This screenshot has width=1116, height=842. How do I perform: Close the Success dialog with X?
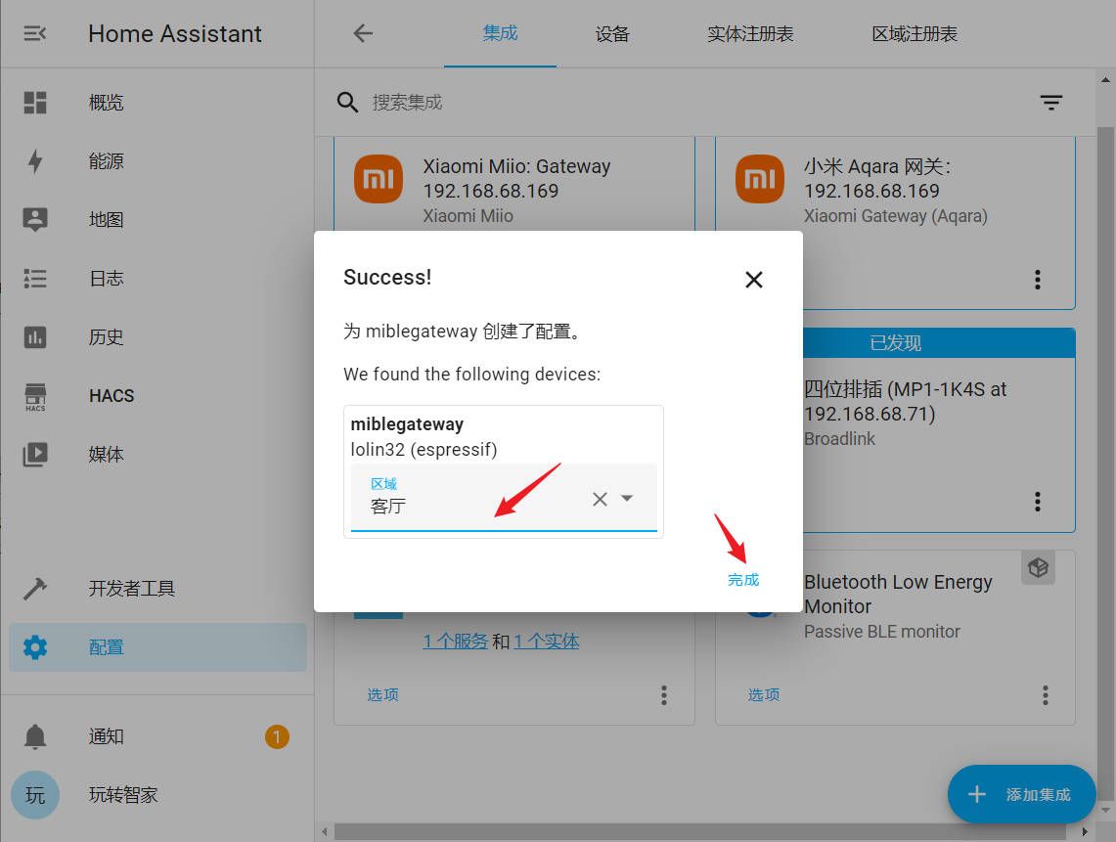pos(754,280)
